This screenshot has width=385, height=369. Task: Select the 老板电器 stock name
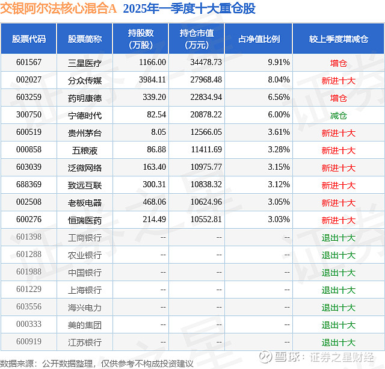85,203
